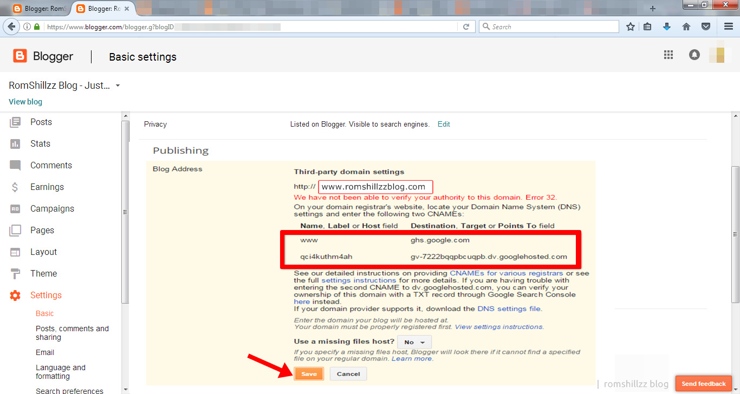Show bookmarks list icon in toolbar
This screenshot has width=740, height=394.
648,27
